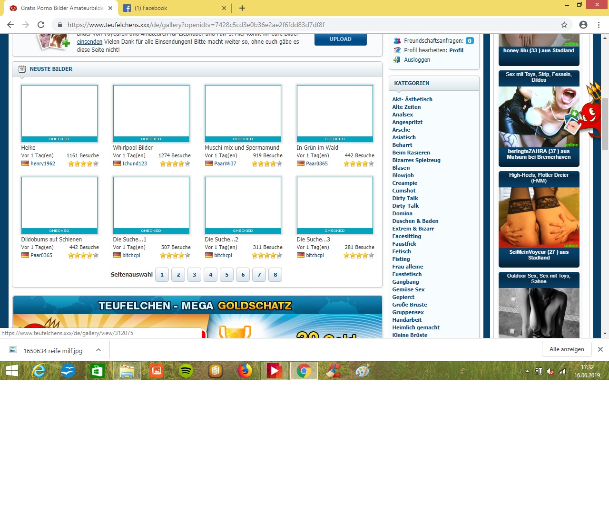Image resolution: width=609 pixels, height=509 pixels.
Task: Click the Windows Start button
Action: pyautogui.click(x=11, y=371)
